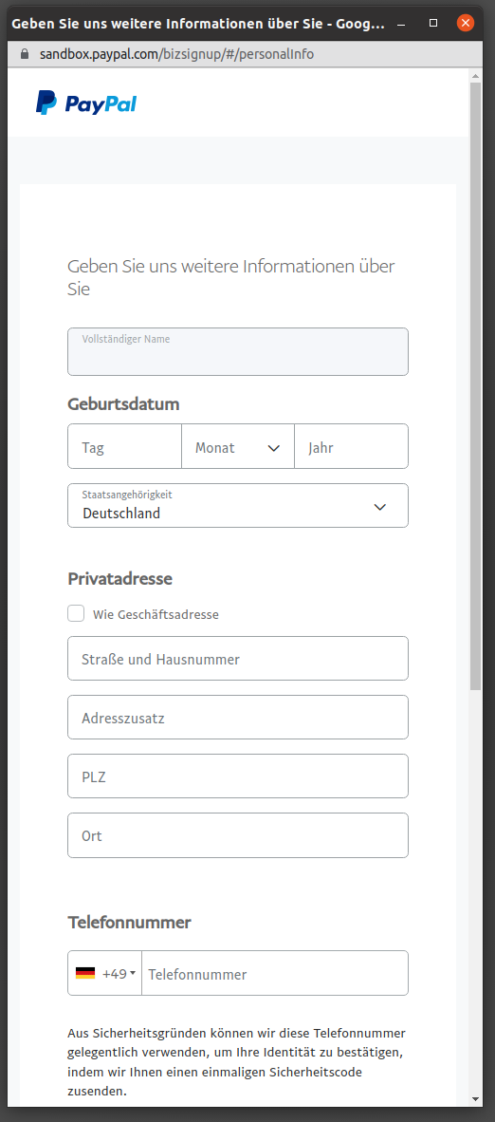Screen dimensions: 495x1122
Task: Click into the PLZ field
Action: (x=238, y=776)
